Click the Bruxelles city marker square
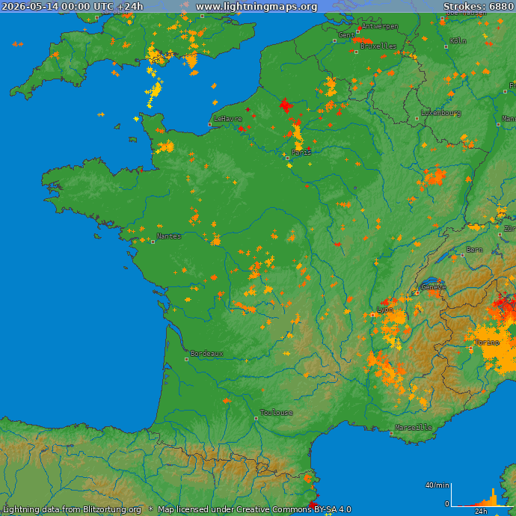This screenshot has height=516, width=516. point(356,52)
